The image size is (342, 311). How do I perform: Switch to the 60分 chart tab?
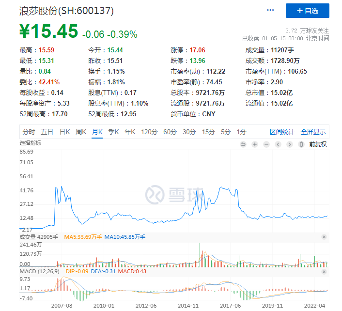pos(170,132)
